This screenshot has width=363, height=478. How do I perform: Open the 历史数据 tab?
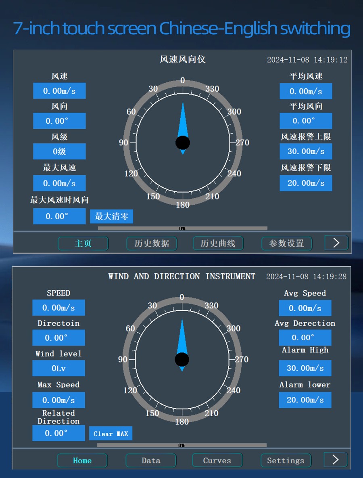point(152,243)
